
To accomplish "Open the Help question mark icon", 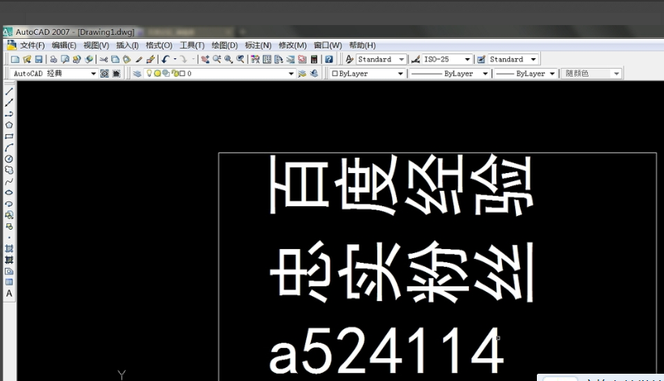I will (329, 59).
